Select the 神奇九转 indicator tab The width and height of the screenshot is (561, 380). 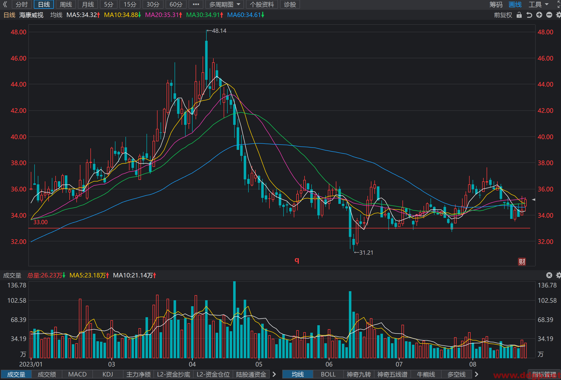tap(359, 374)
